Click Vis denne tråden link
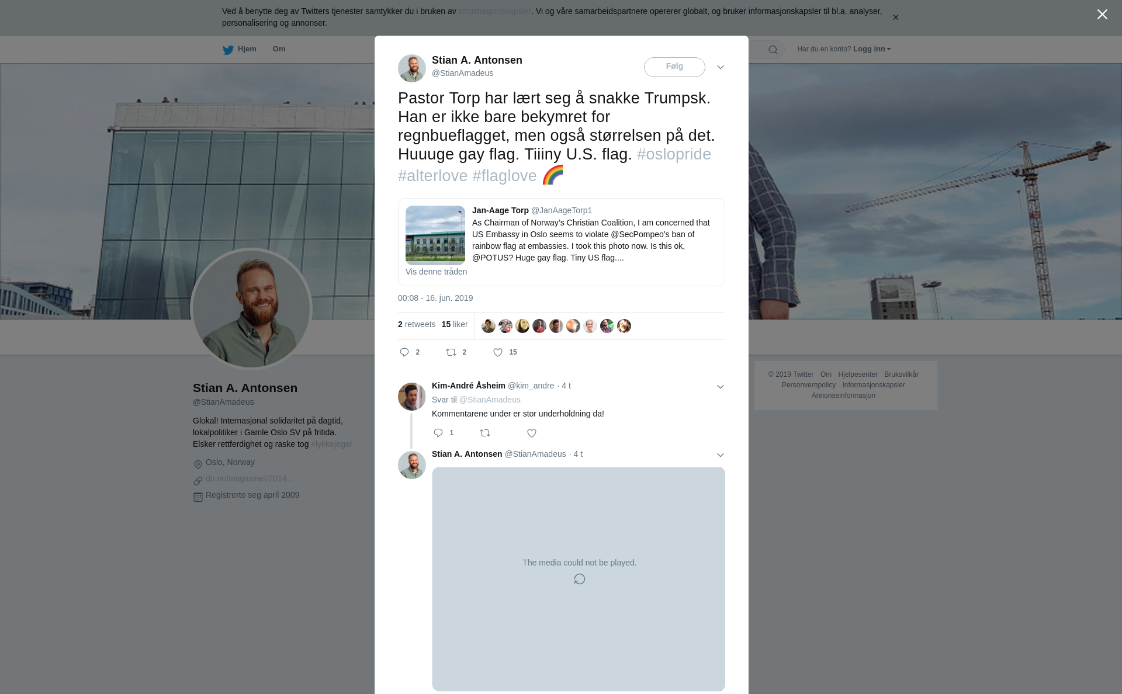 [x=437, y=272]
